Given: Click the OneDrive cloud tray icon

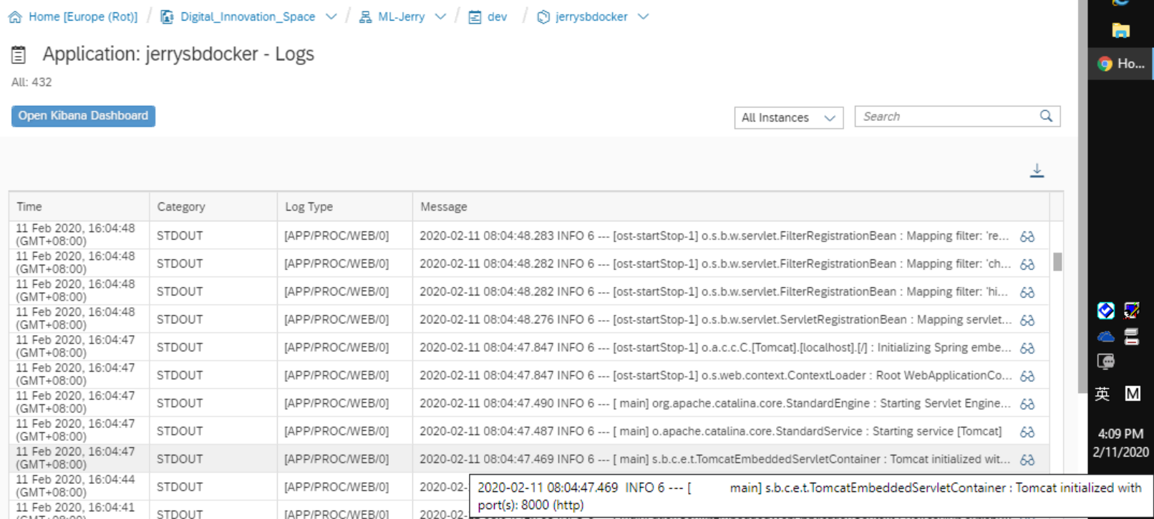Looking at the screenshot, I should (1106, 336).
